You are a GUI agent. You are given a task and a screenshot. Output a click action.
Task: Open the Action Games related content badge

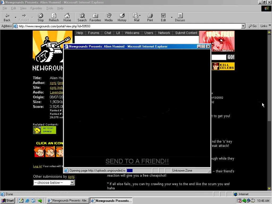click(45, 130)
